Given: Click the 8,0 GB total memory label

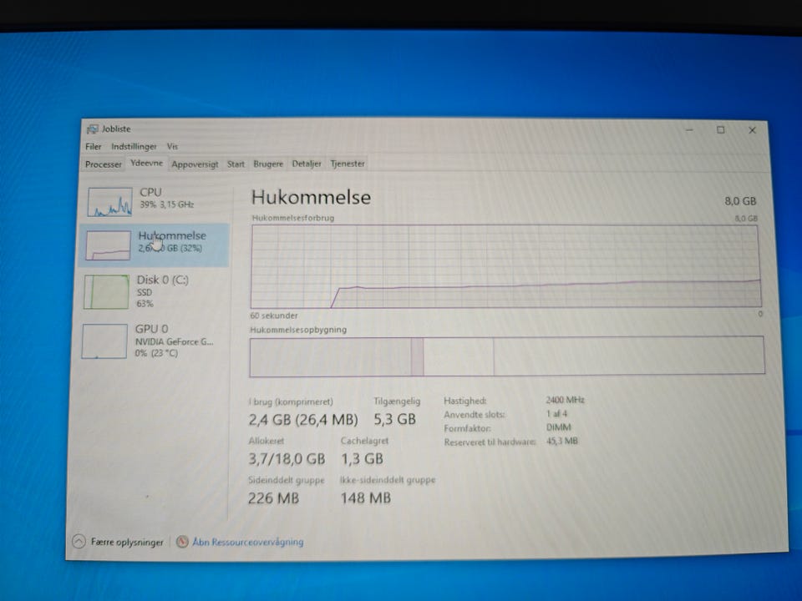Looking at the screenshot, I should (740, 201).
